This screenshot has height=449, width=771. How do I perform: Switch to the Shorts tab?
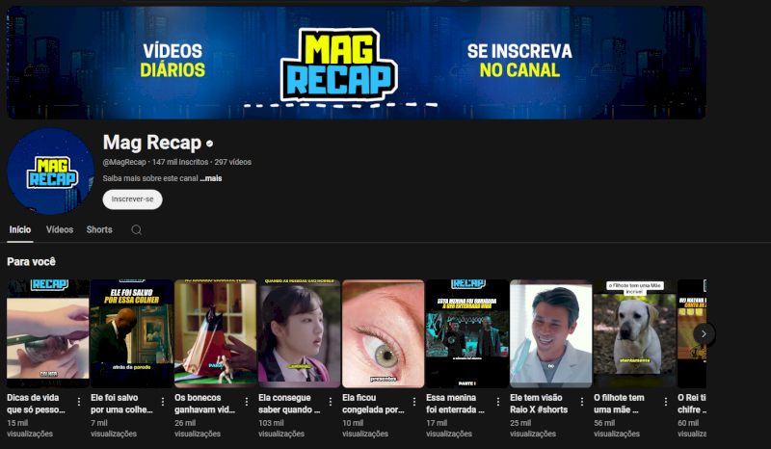(99, 229)
